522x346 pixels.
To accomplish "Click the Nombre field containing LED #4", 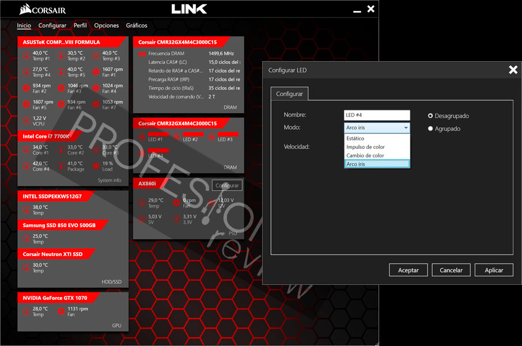I will [377, 115].
